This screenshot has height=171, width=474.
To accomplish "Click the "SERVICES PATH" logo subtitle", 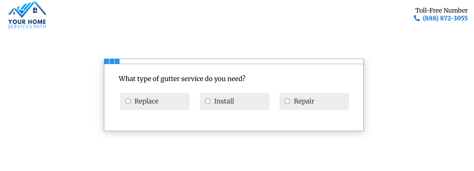I will coord(27,27).
